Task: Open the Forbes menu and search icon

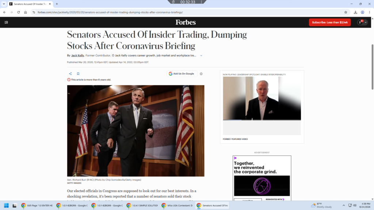Action: point(6,22)
